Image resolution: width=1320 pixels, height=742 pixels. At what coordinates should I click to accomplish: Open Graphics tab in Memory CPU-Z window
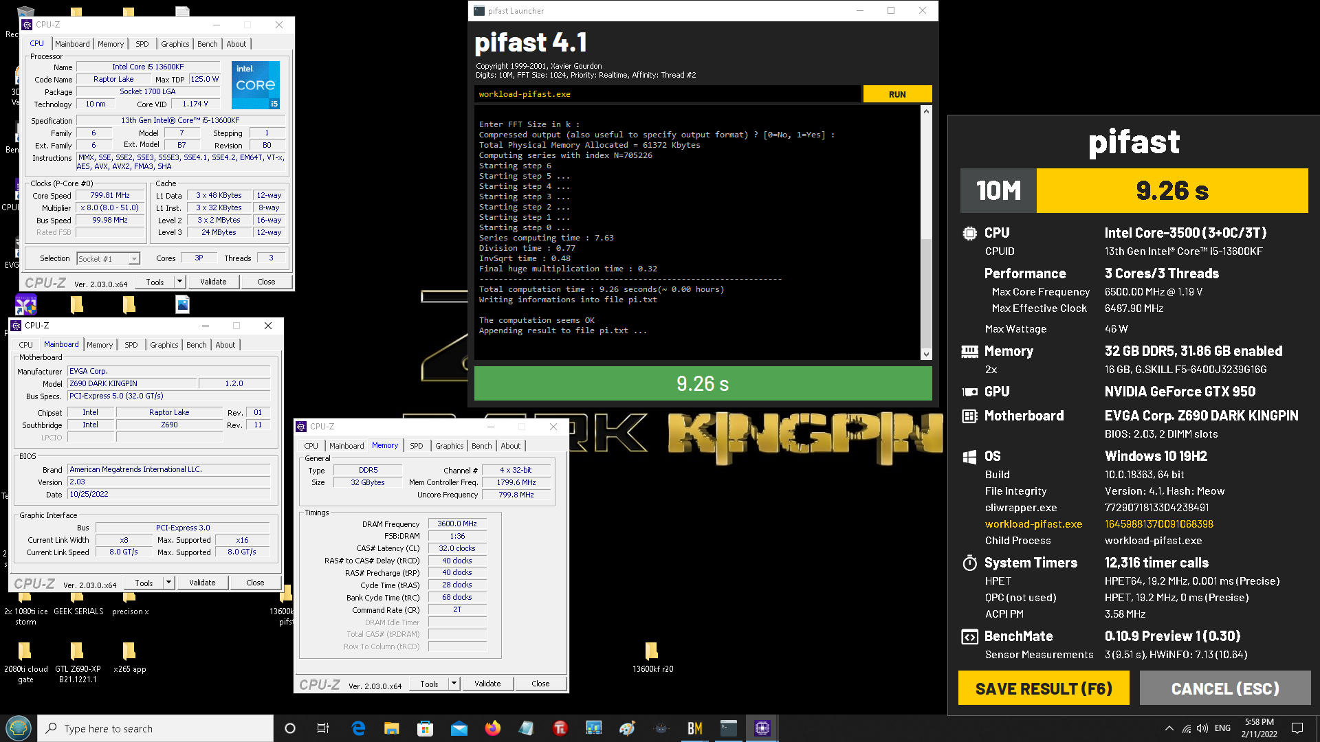tap(450, 446)
